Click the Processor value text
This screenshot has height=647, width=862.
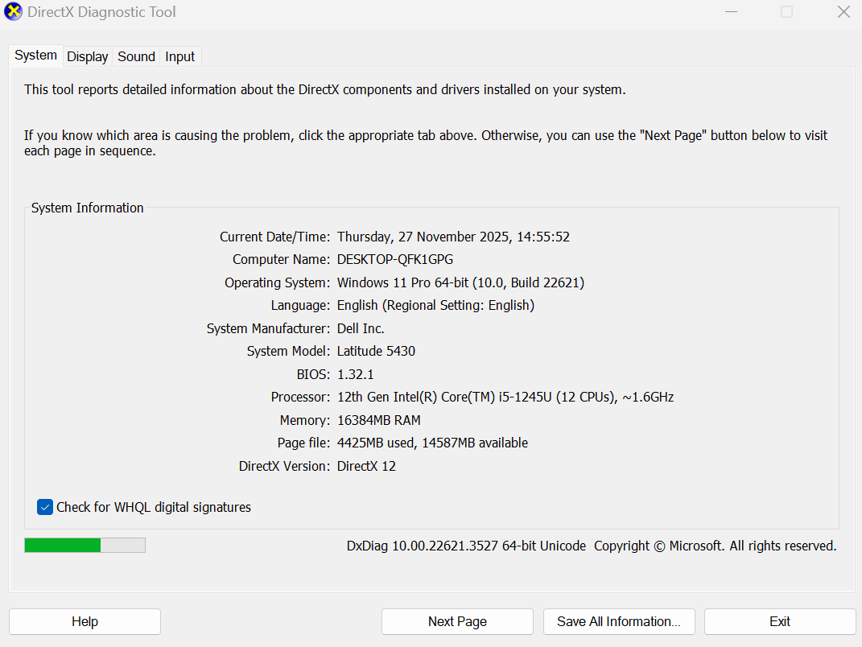(505, 397)
